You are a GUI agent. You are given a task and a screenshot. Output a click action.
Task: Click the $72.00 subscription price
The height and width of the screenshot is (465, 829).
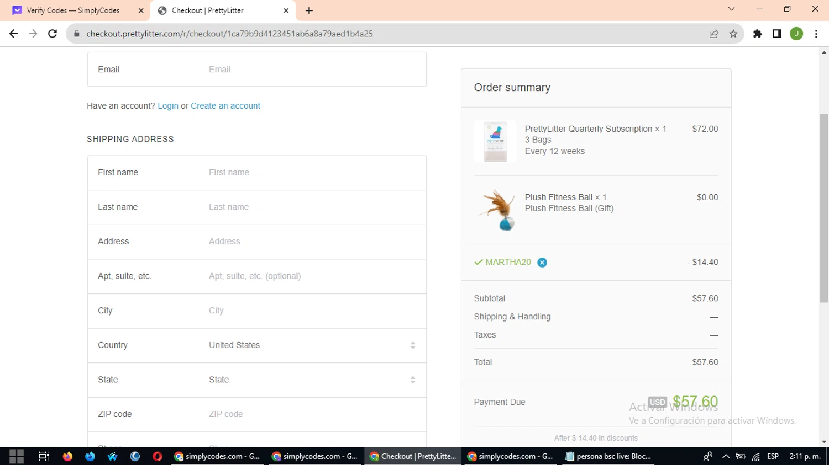pyautogui.click(x=705, y=129)
